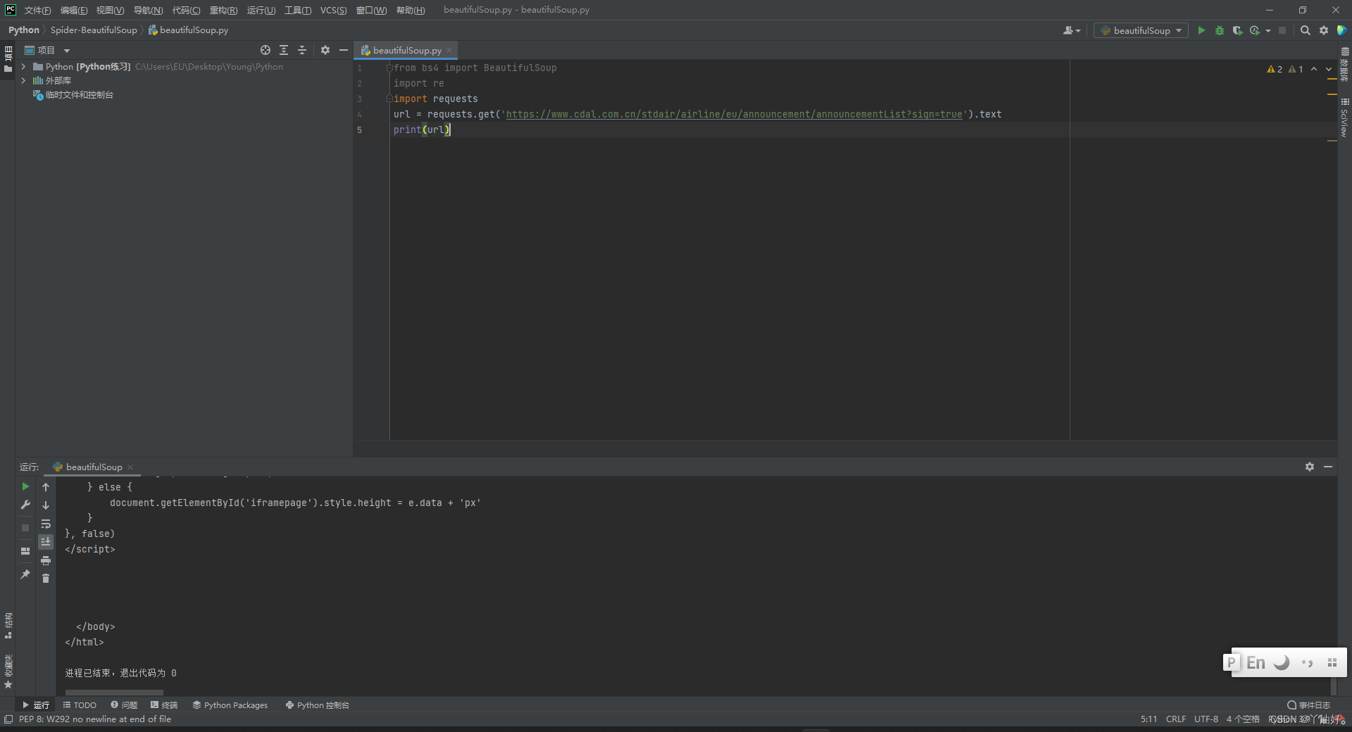Rerun beautifulSoup from the run panel
Viewport: 1352px width, 732px height.
tap(25, 486)
